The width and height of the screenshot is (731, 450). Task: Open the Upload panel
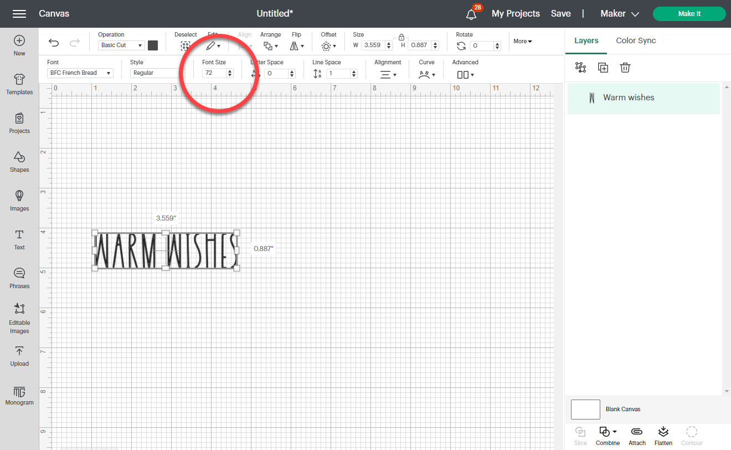pos(19,357)
